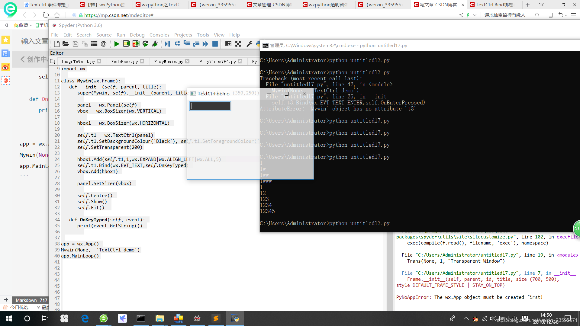The width and height of the screenshot is (580, 326).
Task: Click the 'execfile' link in Spyder console
Action: pyautogui.click(x=567, y=237)
